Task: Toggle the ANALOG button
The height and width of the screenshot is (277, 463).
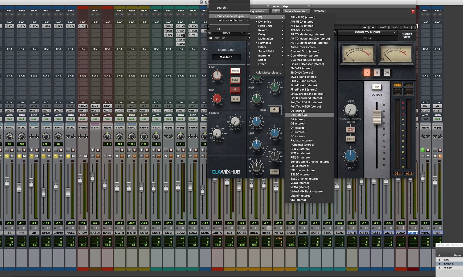Action: coord(235,71)
